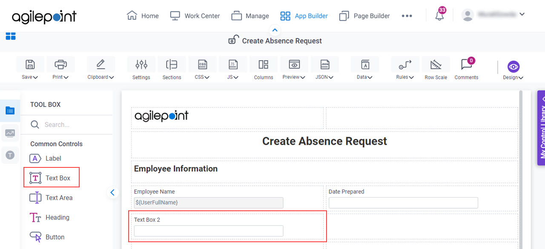Click the Employee Information section heading
The height and width of the screenshot is (249, 545).
[x=176, y=169]
